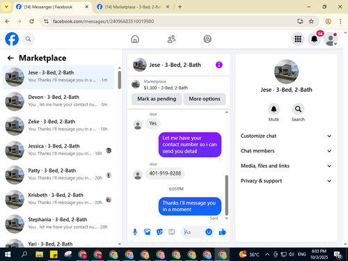This screenshot has width=348, height=261.
Task: Click the chat messages scrollbar thumb
Action: pyautogui.click(x=227, y=195)
